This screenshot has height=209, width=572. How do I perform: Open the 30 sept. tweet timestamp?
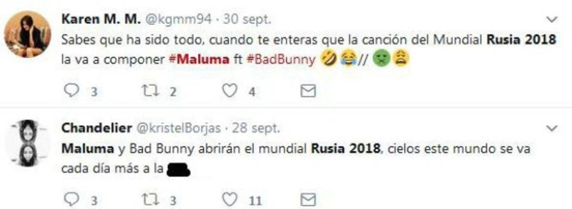tap(246, 20)
